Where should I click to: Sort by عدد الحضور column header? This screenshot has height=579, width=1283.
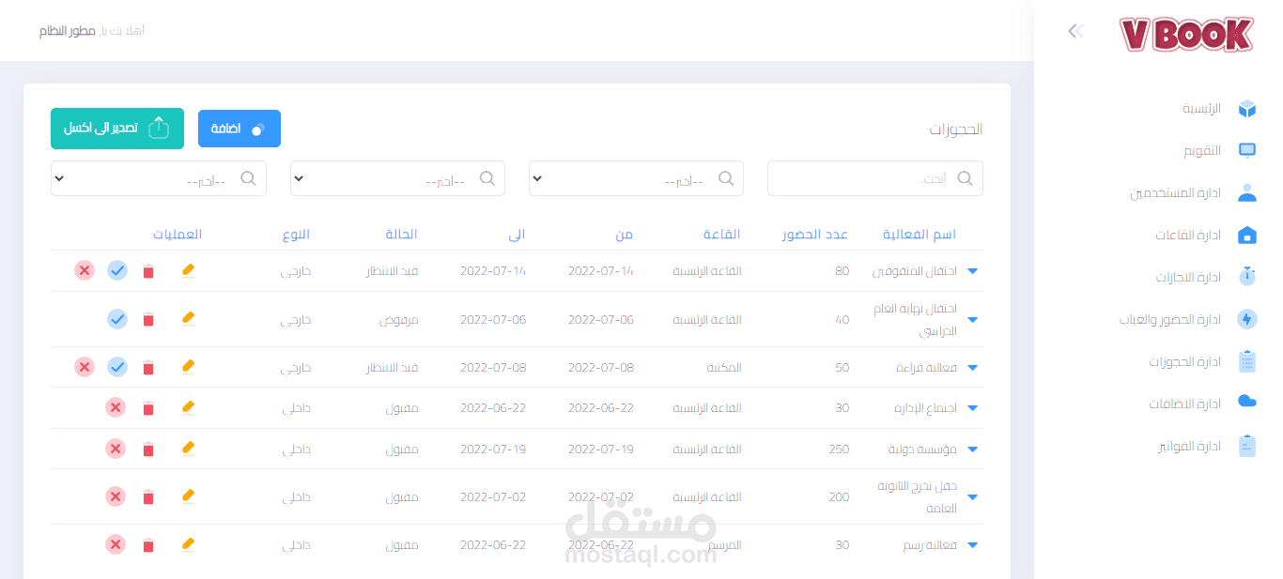point(815,234)
